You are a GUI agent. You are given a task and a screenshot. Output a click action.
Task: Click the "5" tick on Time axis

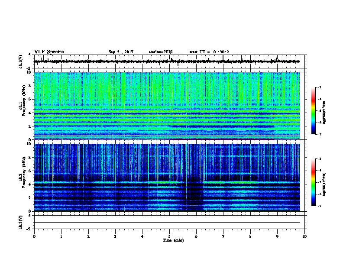[169, 236]
